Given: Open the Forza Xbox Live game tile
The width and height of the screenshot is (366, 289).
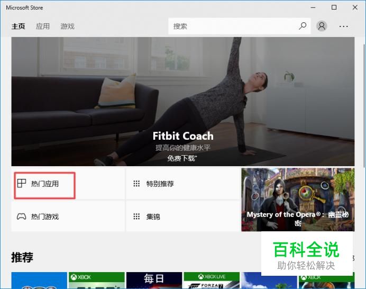Looking at the screenshot, I should 212,281.
